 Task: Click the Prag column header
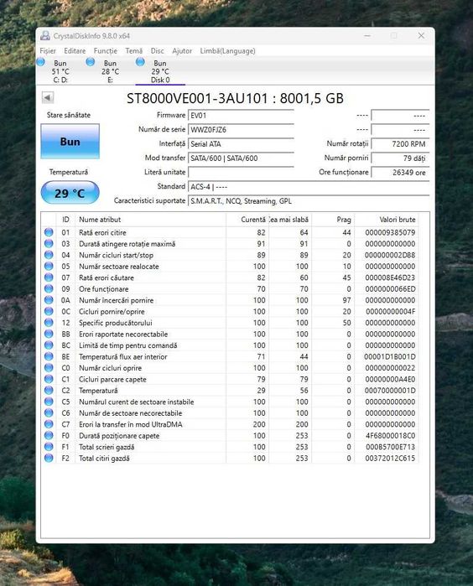(333, 220)
